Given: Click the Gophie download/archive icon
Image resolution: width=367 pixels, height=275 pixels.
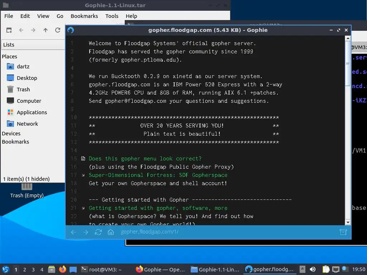Looking at the screenshot, I should pyautogui.click(x=343, y=232).
